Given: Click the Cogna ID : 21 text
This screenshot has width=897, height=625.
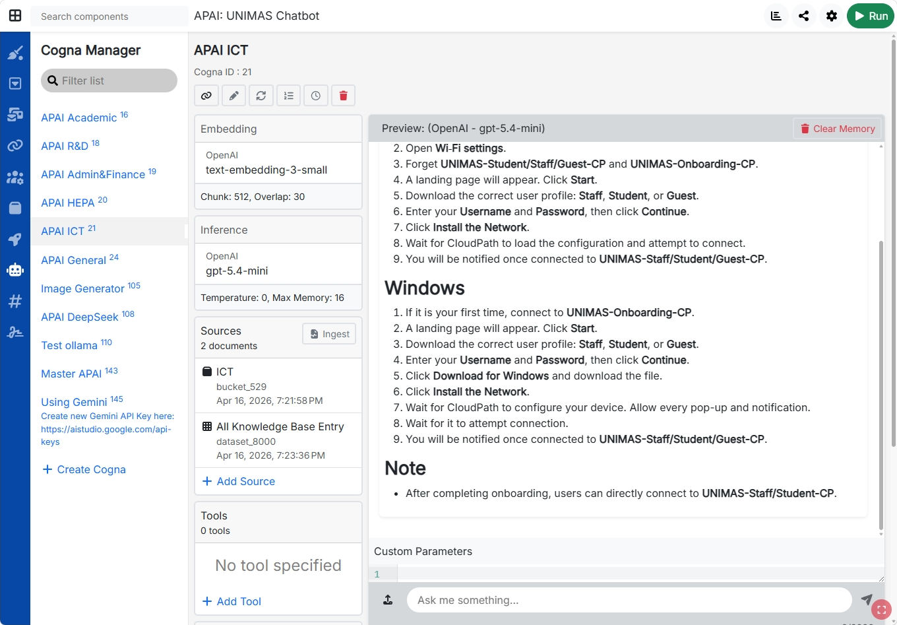Looking at the screenshot, I should point(223,72).
